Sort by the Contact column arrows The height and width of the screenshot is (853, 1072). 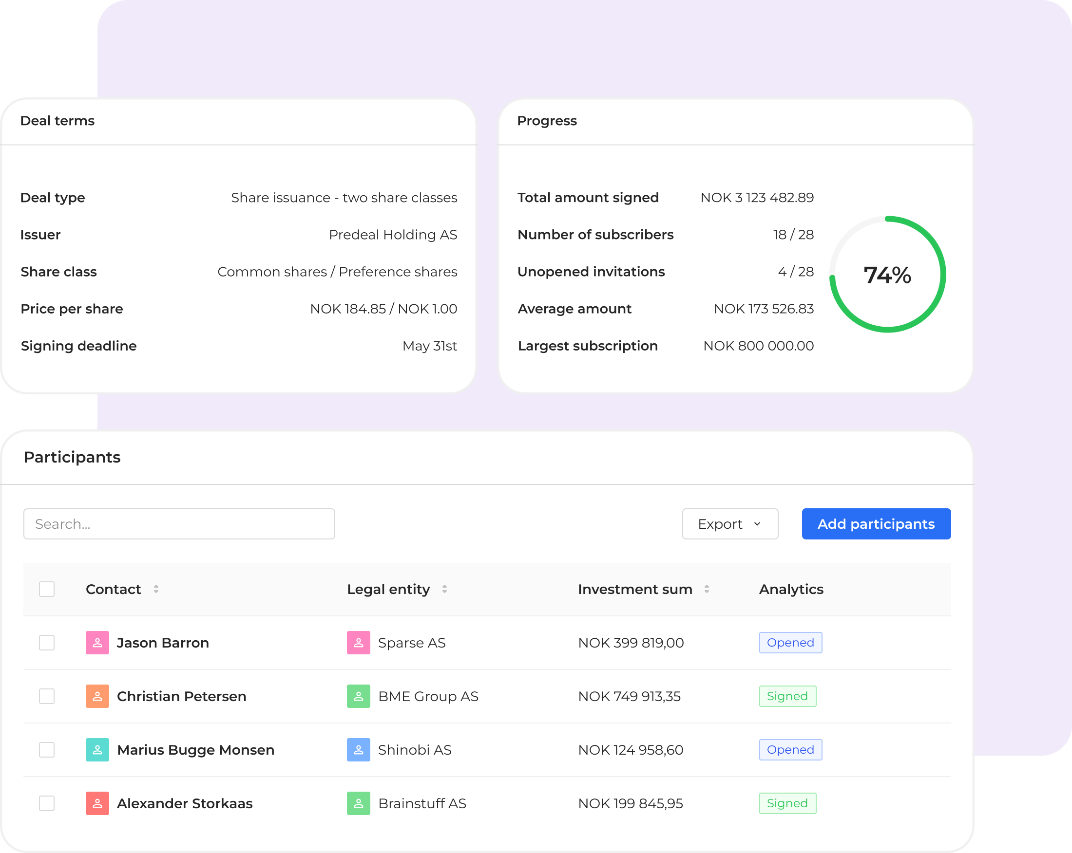point(156,589)
